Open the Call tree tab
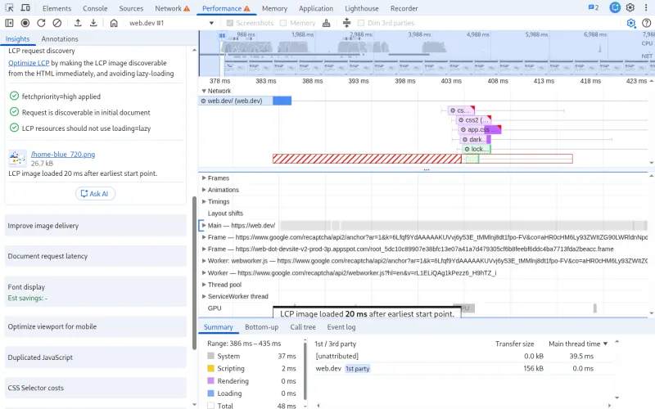Image resolution: width=655 pixels, height=409 pixels. [303, 327]
